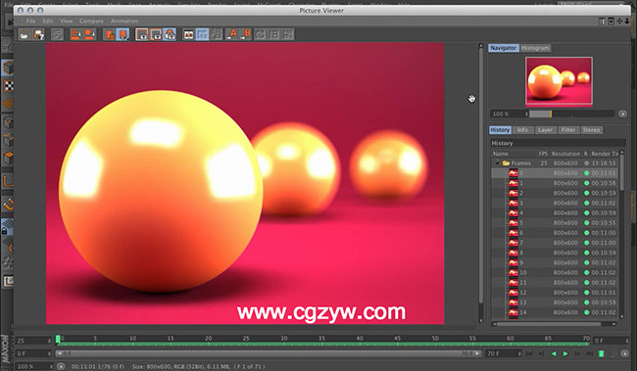Click the Save As toolbar icon
Viewport: 637px width, 371px height.
[39, 35]
